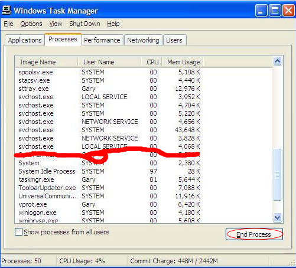Open the Help menu
This screenshot has width=296, height=268.
coord(113,24)
